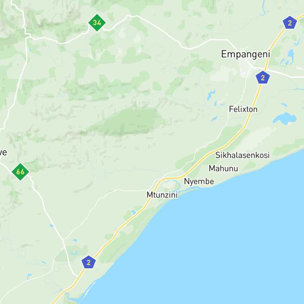The height and width of the screenshot is (304, 304).
Task: Select the Mahunu place name
Action: [223, 168]
